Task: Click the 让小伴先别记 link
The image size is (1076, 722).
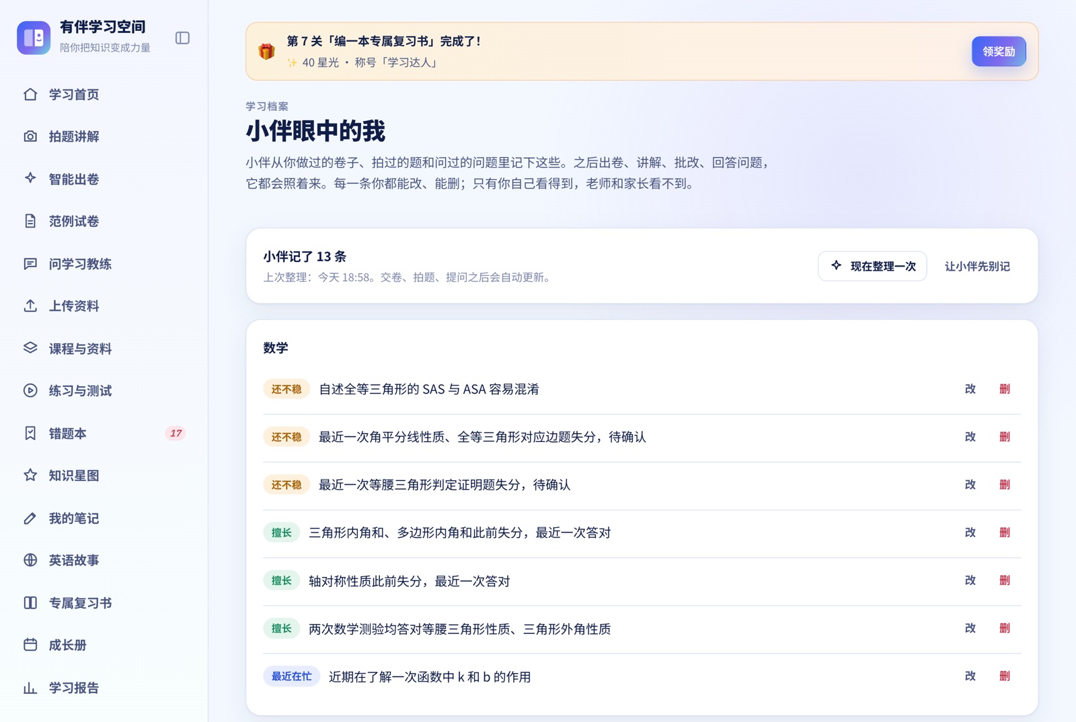Action: 977,266
